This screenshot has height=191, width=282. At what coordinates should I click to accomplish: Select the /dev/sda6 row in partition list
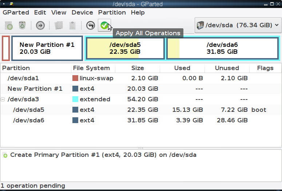[141, 120]
